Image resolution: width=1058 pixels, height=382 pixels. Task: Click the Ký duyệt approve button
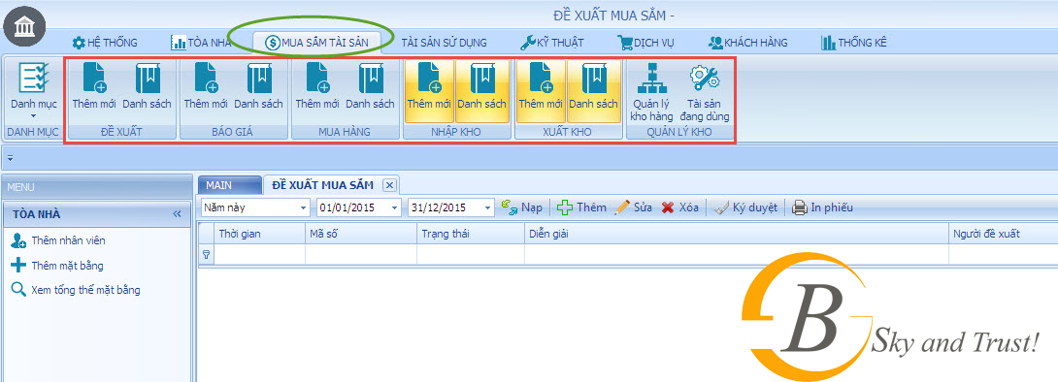745,207
